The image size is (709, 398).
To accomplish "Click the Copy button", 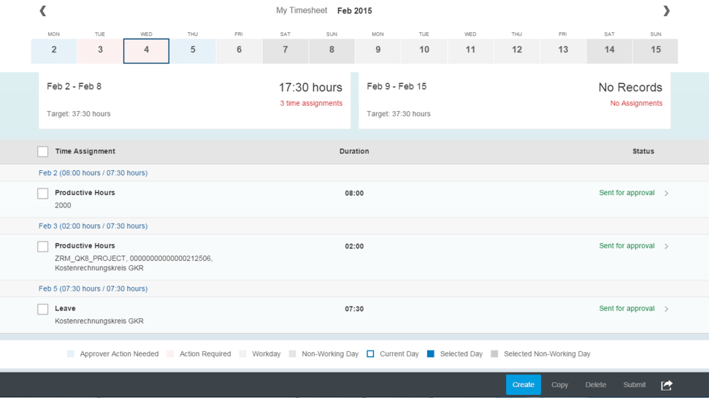I will coord(559,385).
